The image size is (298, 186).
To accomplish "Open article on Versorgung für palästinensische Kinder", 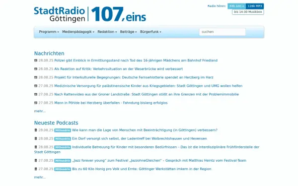I will tap(149, 86).
